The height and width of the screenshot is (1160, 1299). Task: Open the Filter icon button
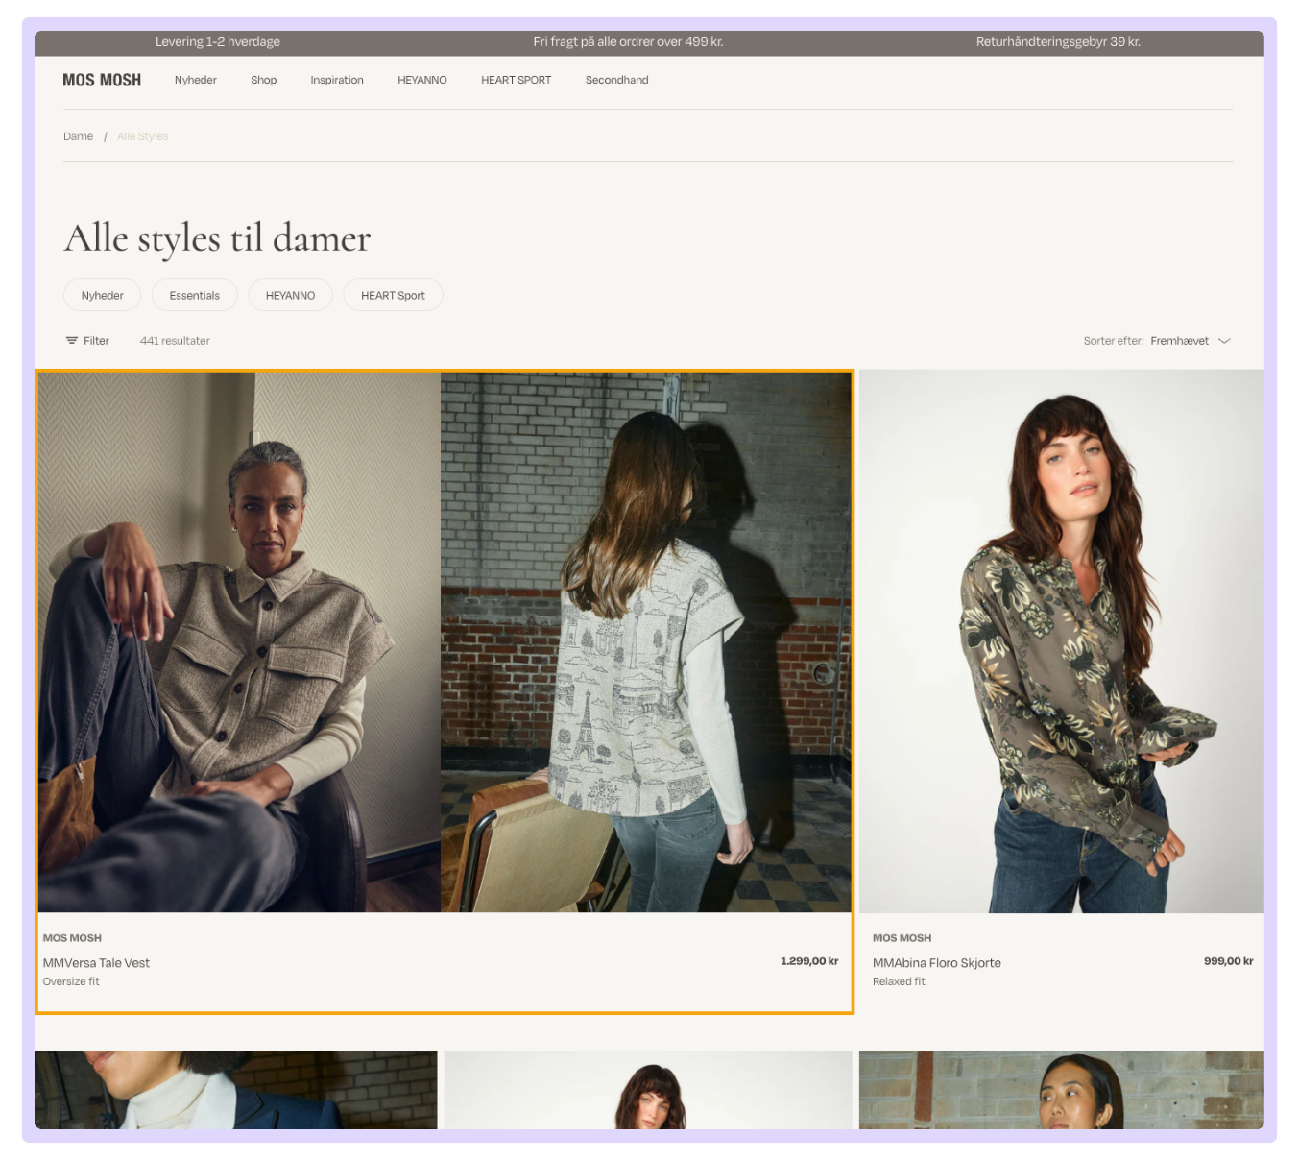(x=72, y=341)
